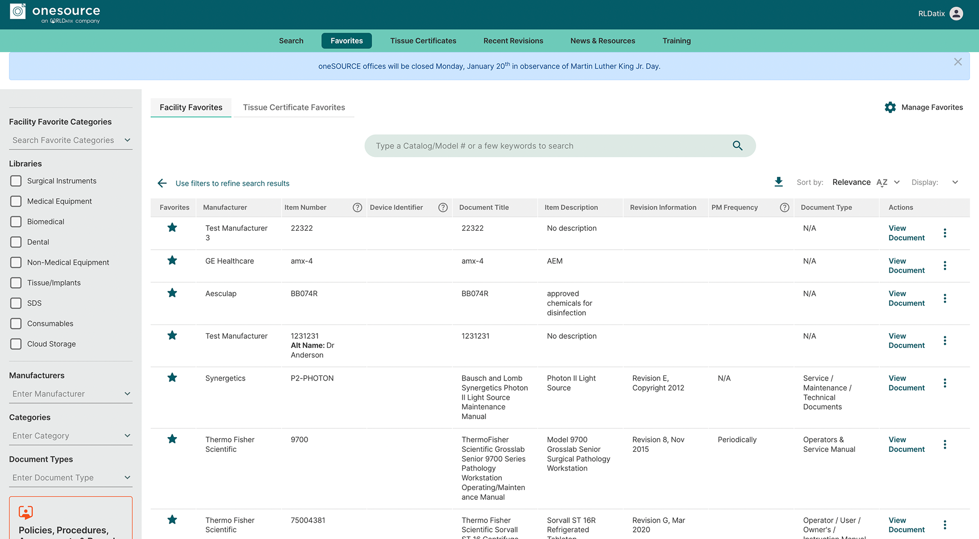Open more actions for amx-4 row
979x539 pixels.
coord(945,265)
